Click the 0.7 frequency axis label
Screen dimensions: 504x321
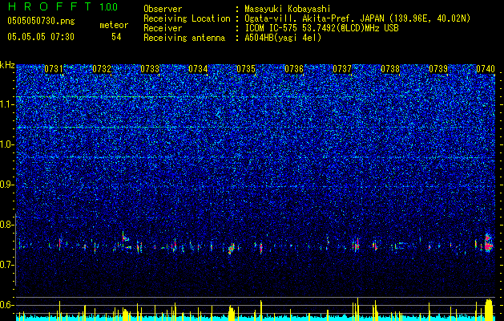(6, 265)
